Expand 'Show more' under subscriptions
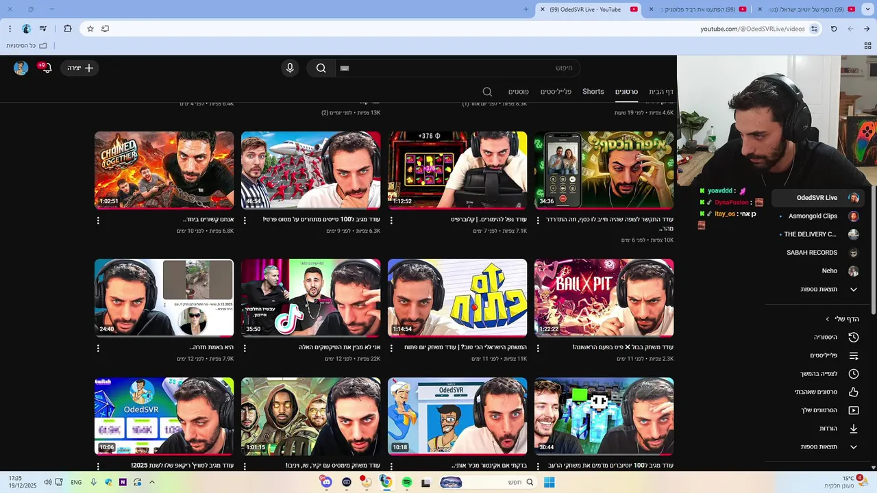 [x=829, y=290]
